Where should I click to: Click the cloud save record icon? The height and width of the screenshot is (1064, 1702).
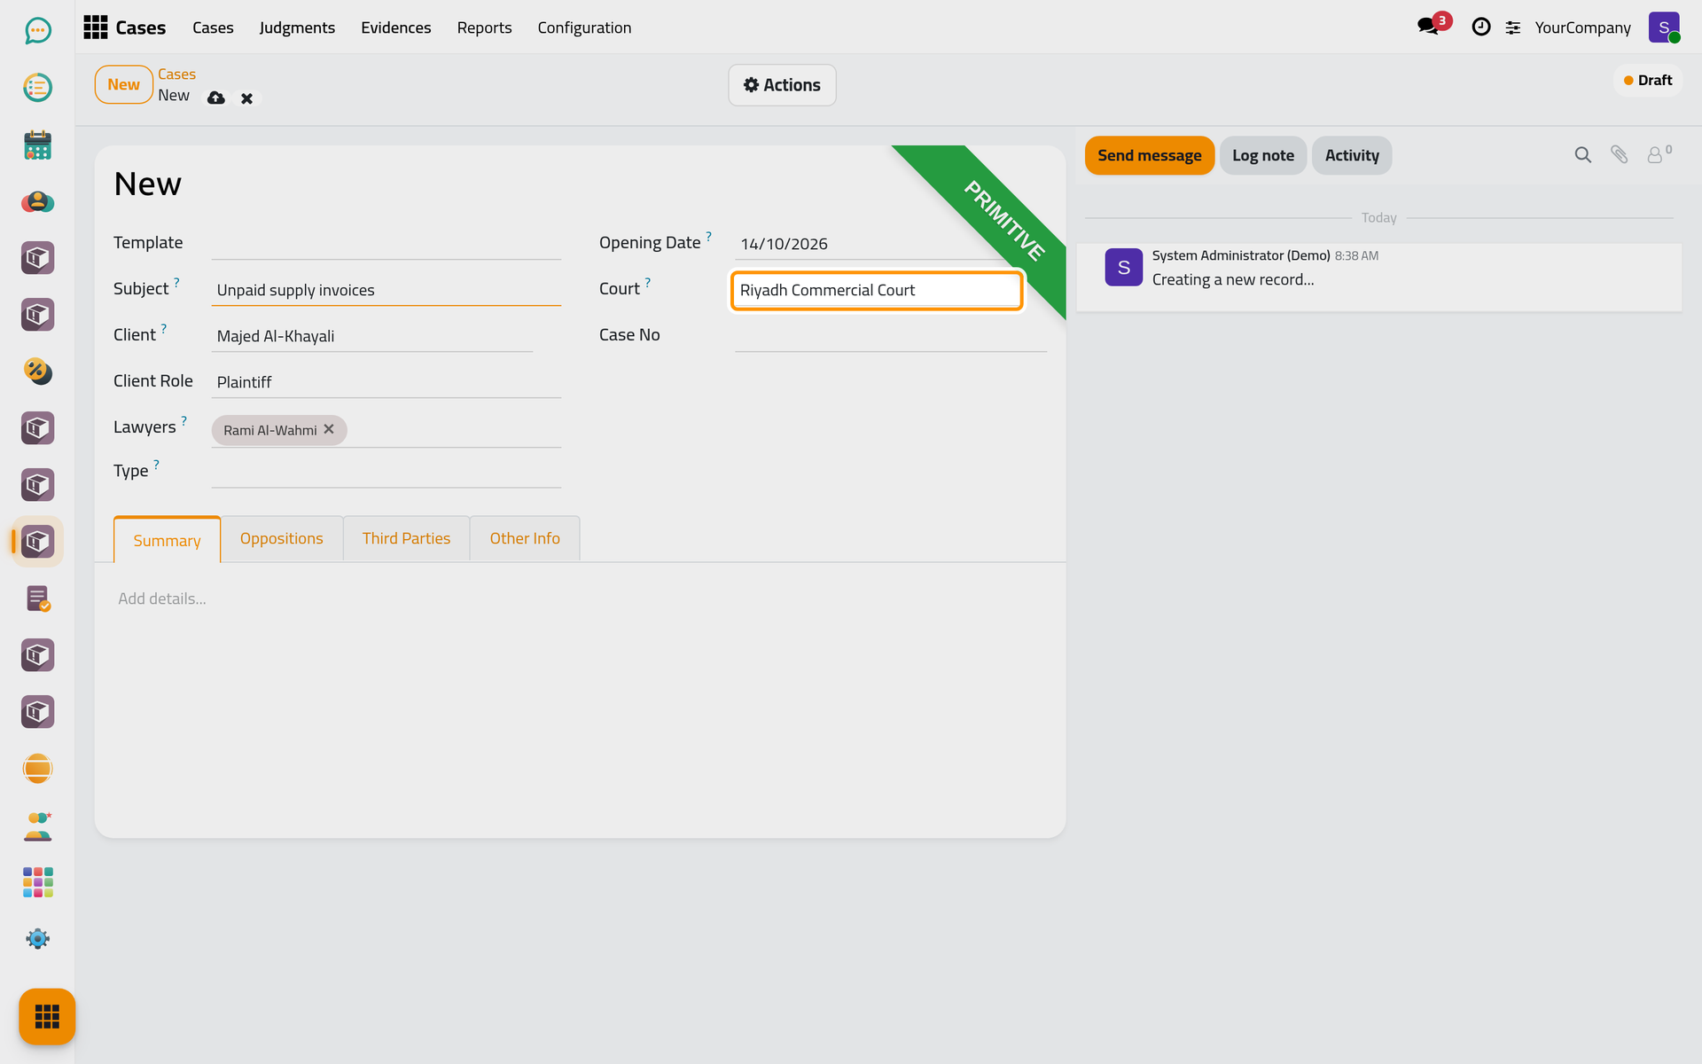[215, 98]
